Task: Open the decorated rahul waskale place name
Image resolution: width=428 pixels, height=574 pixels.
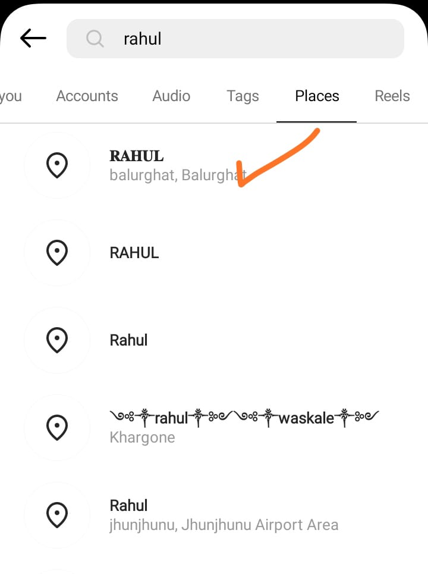Action: 244,418
